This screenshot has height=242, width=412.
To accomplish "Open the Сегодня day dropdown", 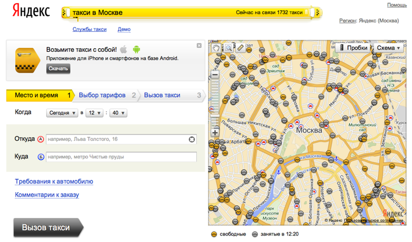I will tap(62, 113).
